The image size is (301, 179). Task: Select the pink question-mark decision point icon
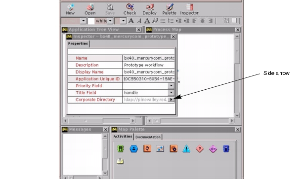[200, 148]
